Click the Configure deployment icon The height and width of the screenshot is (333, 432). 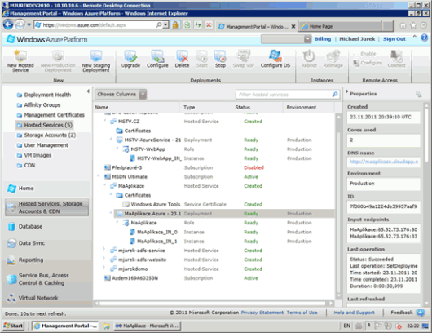tap(157, 56)
